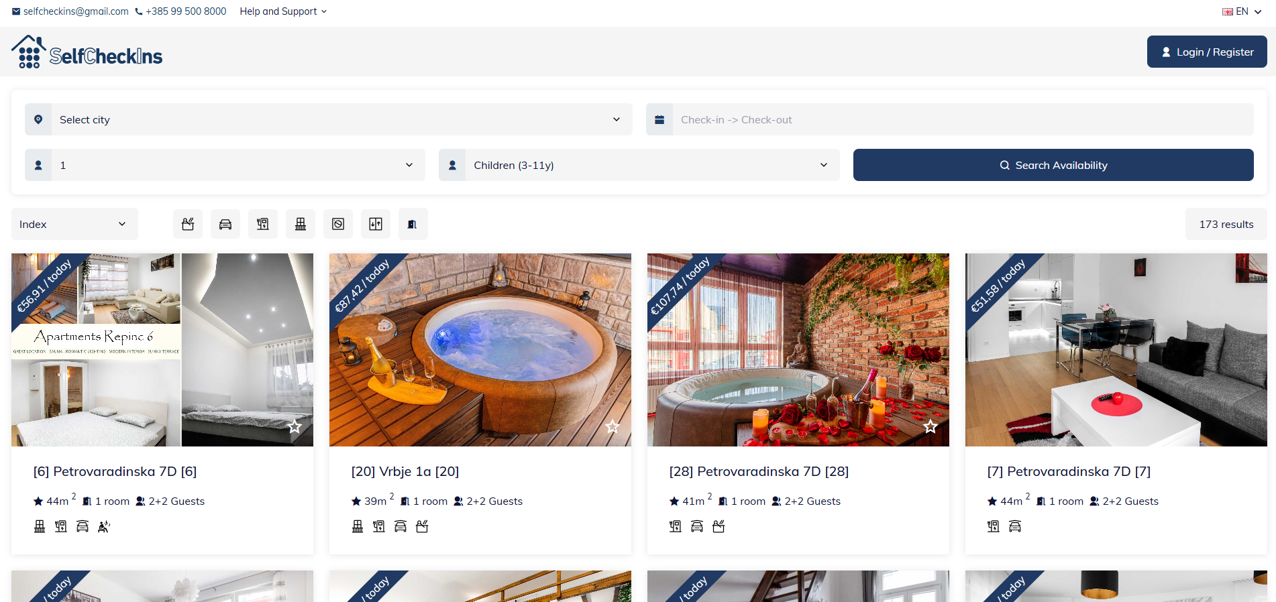Screen dimensions: 1276x602
Task: Filter by washing machine icon
Action: pos(338,224)
